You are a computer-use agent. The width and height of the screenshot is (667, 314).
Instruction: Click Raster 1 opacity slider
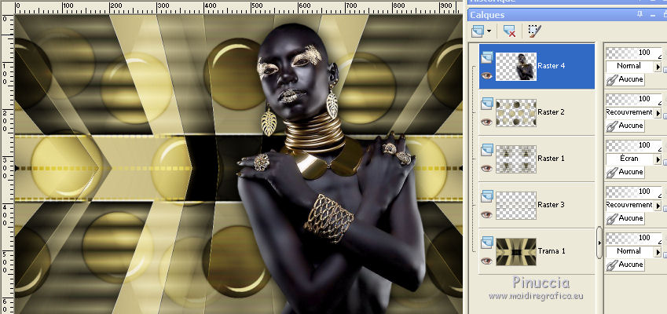633,146
